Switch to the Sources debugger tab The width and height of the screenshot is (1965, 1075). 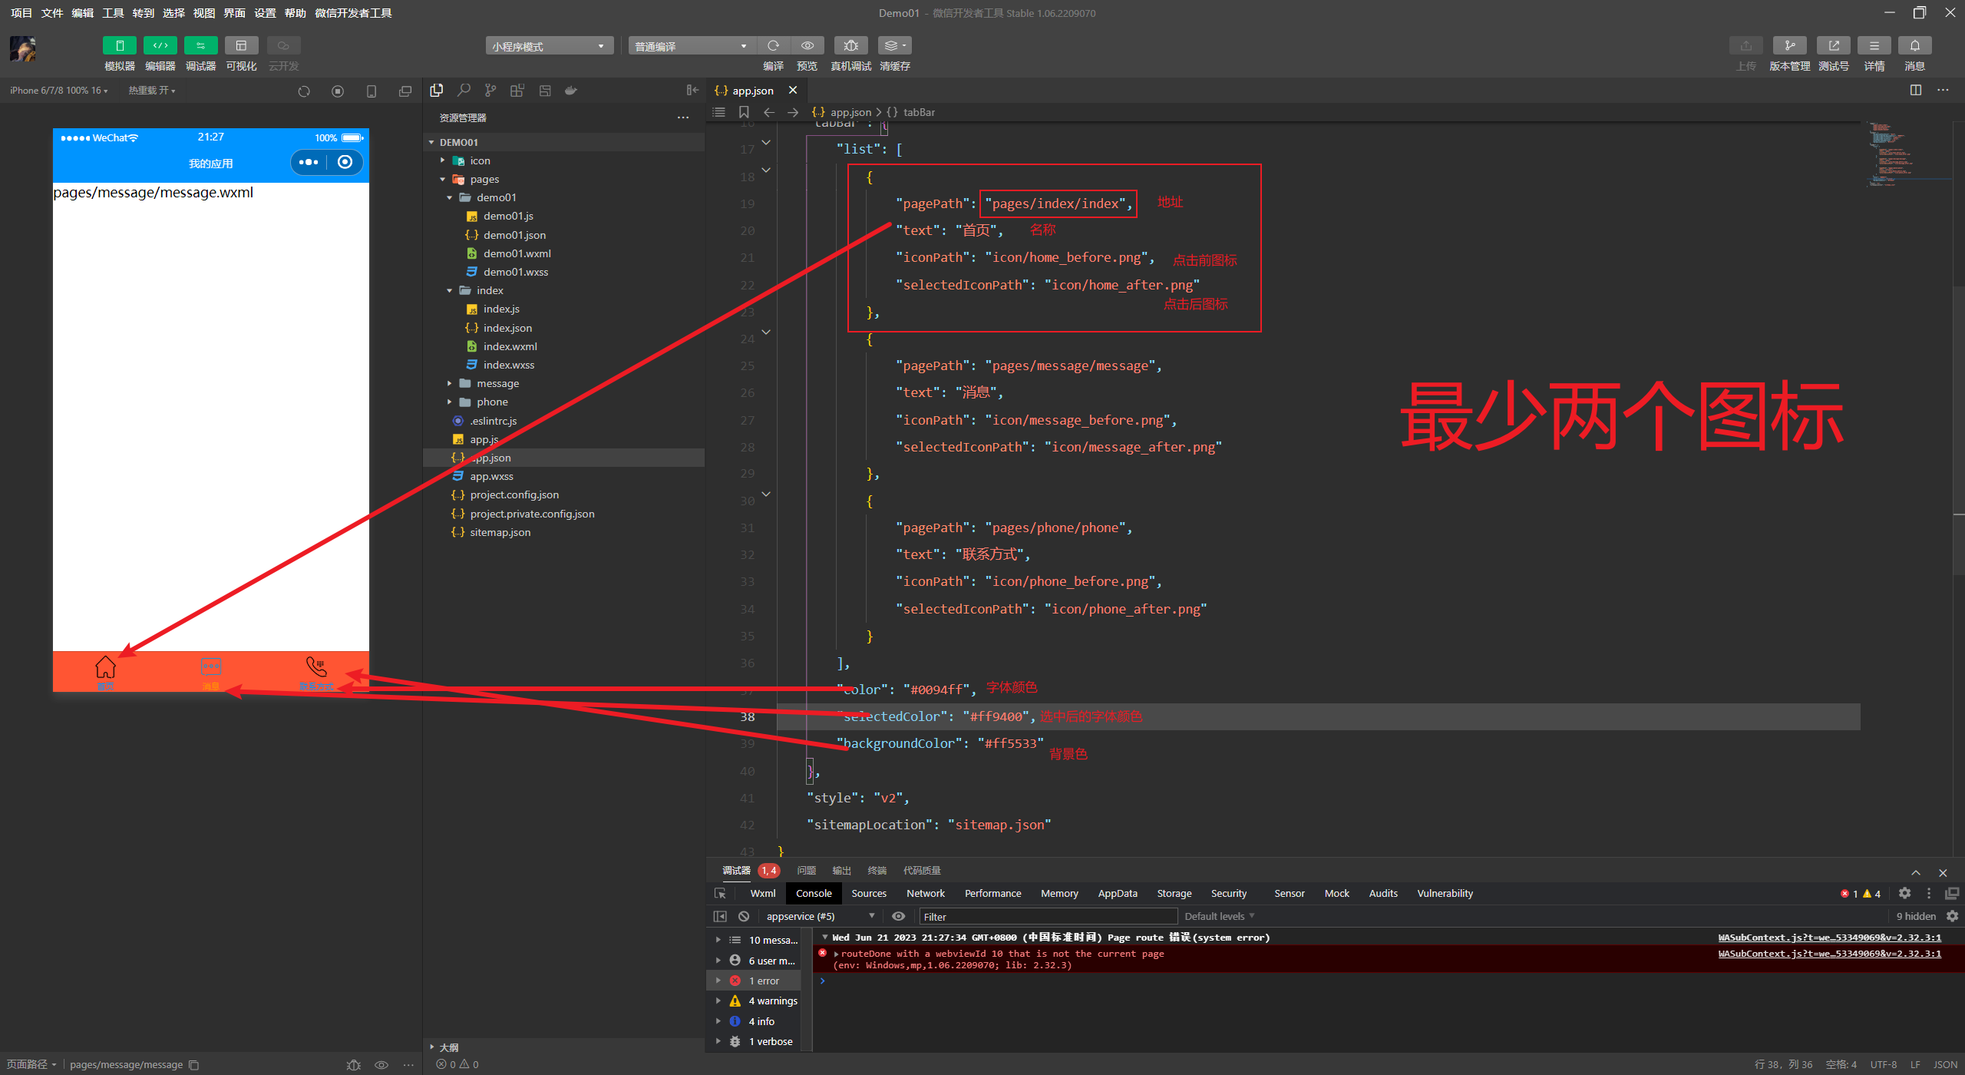click(x=869, y=893)
